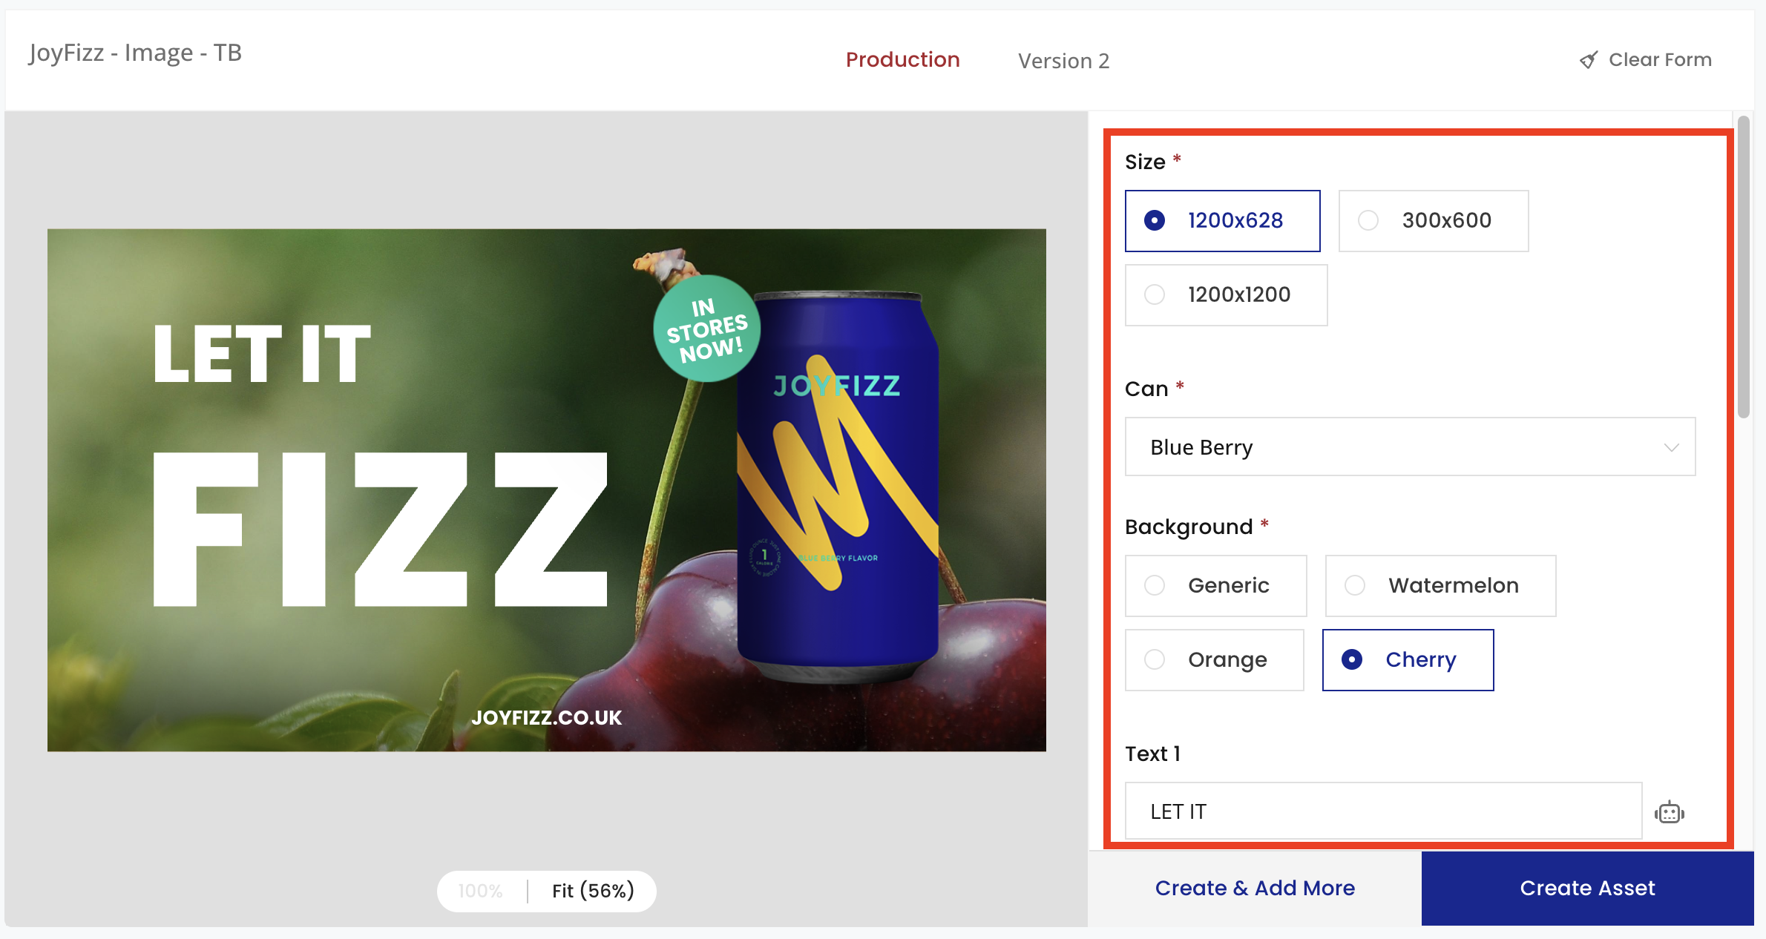Set preview zoom to 100%
This screenshot has width=1766, height=939.
click(481, 891)
